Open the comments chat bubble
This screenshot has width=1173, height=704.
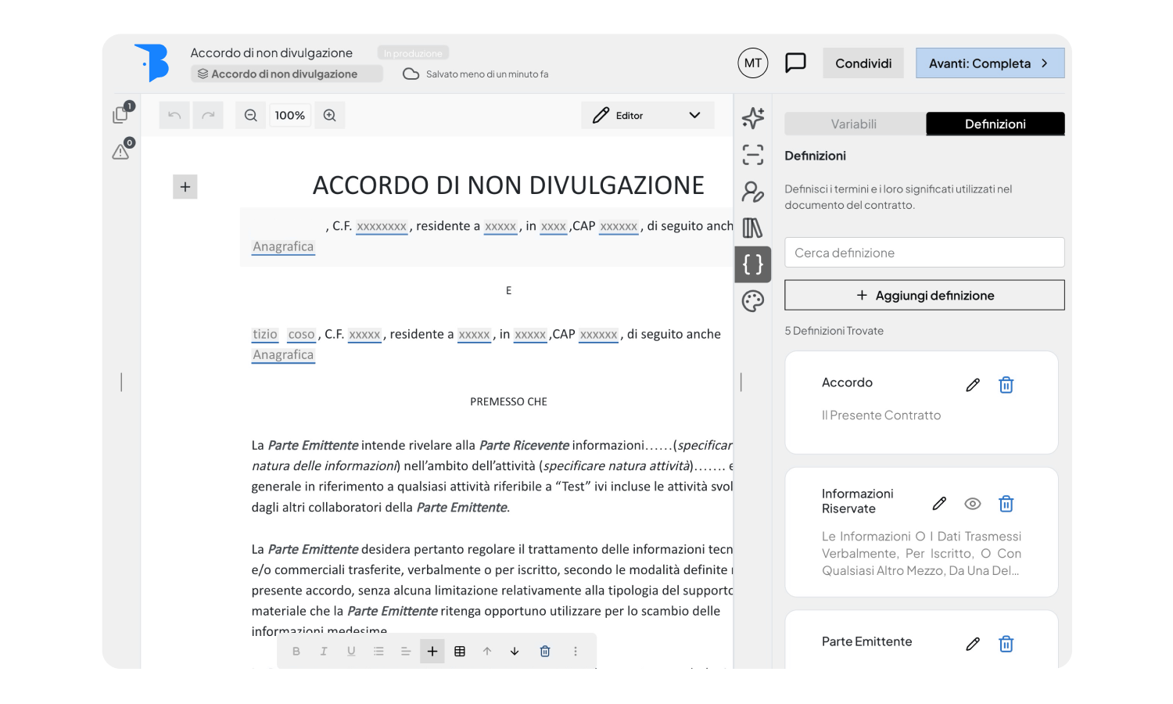coord(795,63)
